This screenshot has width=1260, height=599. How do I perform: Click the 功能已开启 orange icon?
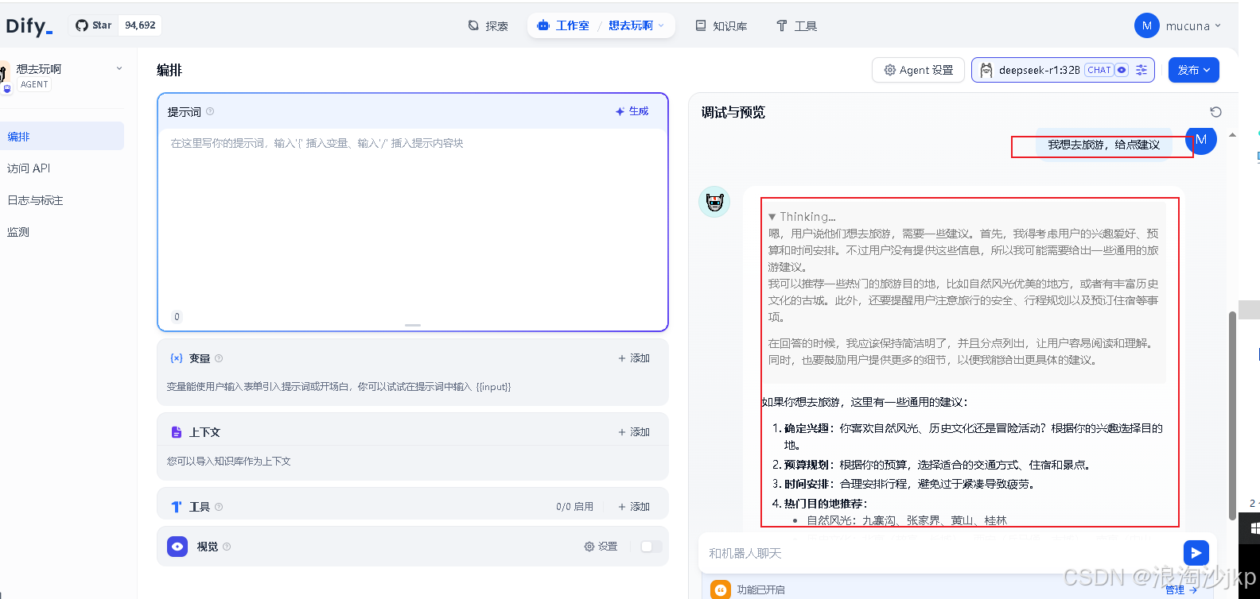point(720,589)
